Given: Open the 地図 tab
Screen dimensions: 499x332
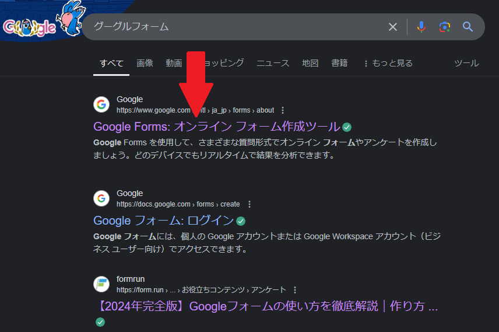Looking at the screenshot, I should point(310,63).
